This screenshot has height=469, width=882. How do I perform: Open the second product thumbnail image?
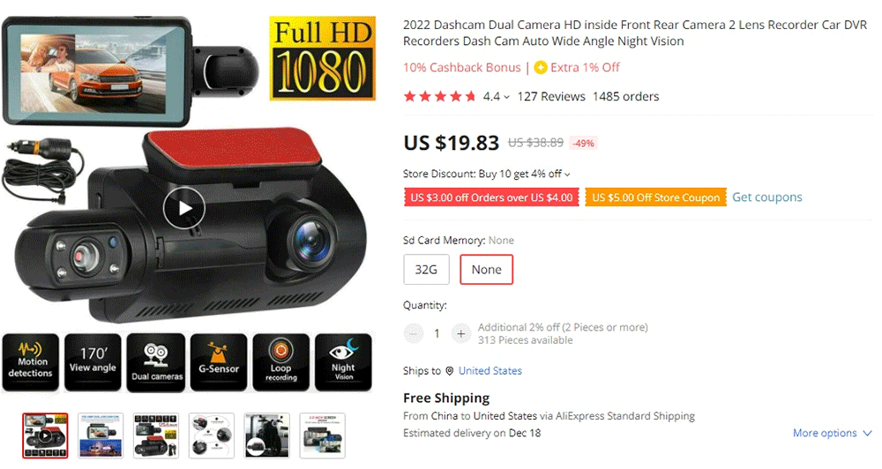pyautogui.click(x=101, y=435)
